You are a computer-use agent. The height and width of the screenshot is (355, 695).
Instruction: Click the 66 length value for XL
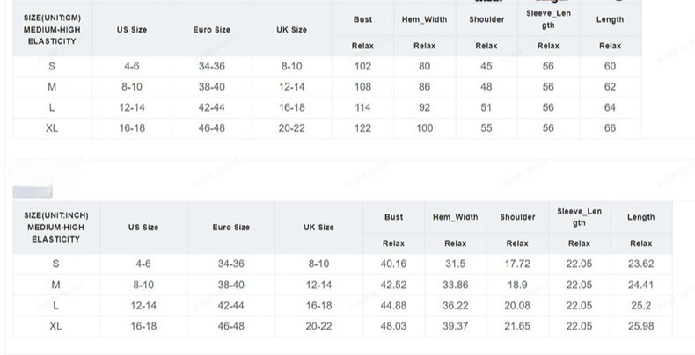[611, 127]
